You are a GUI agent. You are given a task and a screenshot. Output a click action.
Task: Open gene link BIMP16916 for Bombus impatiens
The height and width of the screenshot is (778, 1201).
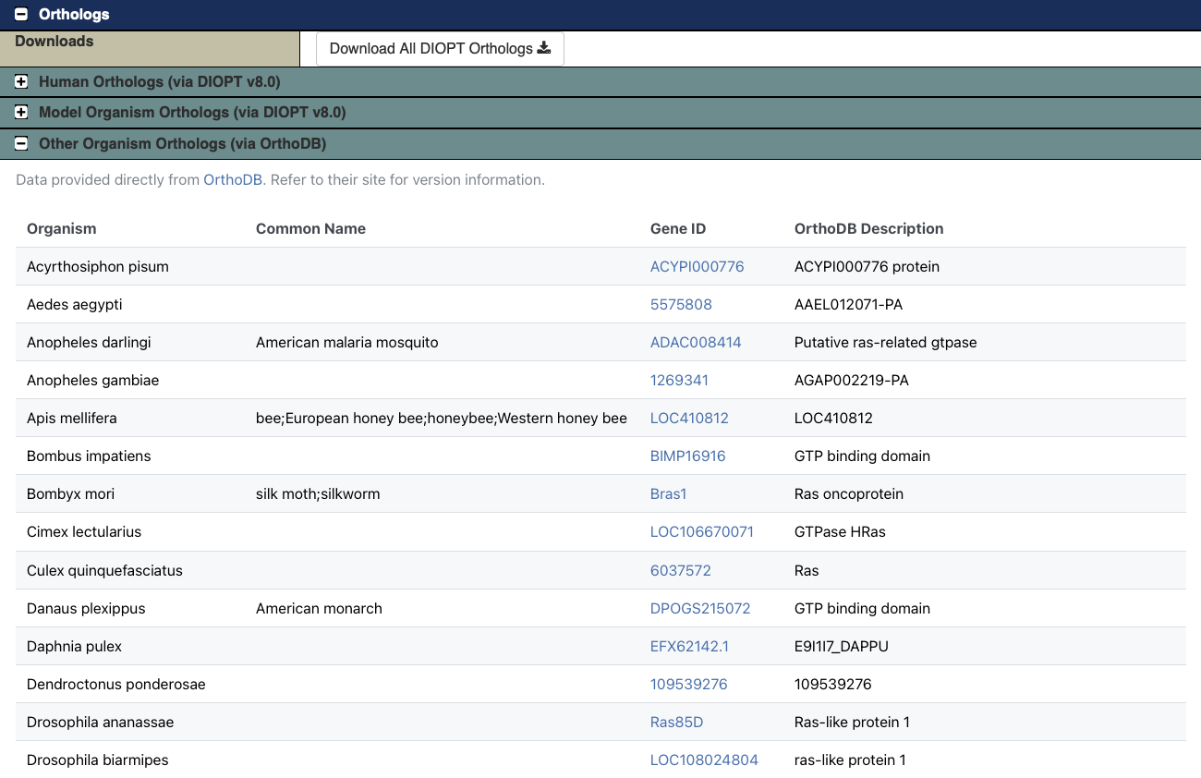click(x=688, y=456)
